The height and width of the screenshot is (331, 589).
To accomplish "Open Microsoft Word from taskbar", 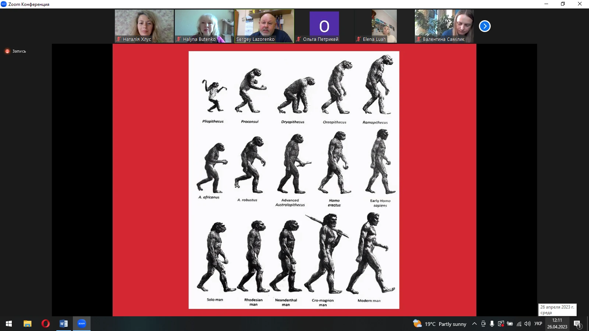I will click(x=64, y=324).
